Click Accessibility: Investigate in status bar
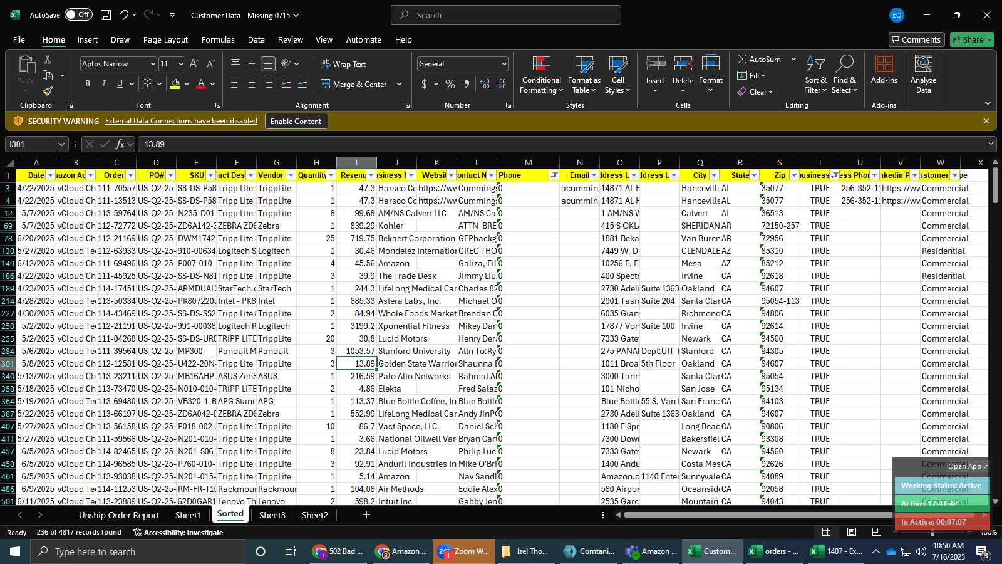 pos(178,533)
